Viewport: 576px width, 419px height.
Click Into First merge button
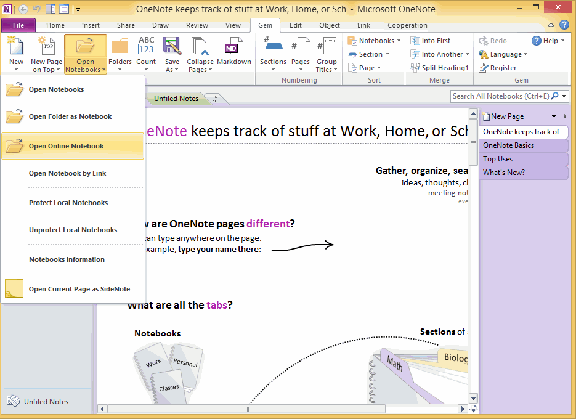[x=430, y=41]
